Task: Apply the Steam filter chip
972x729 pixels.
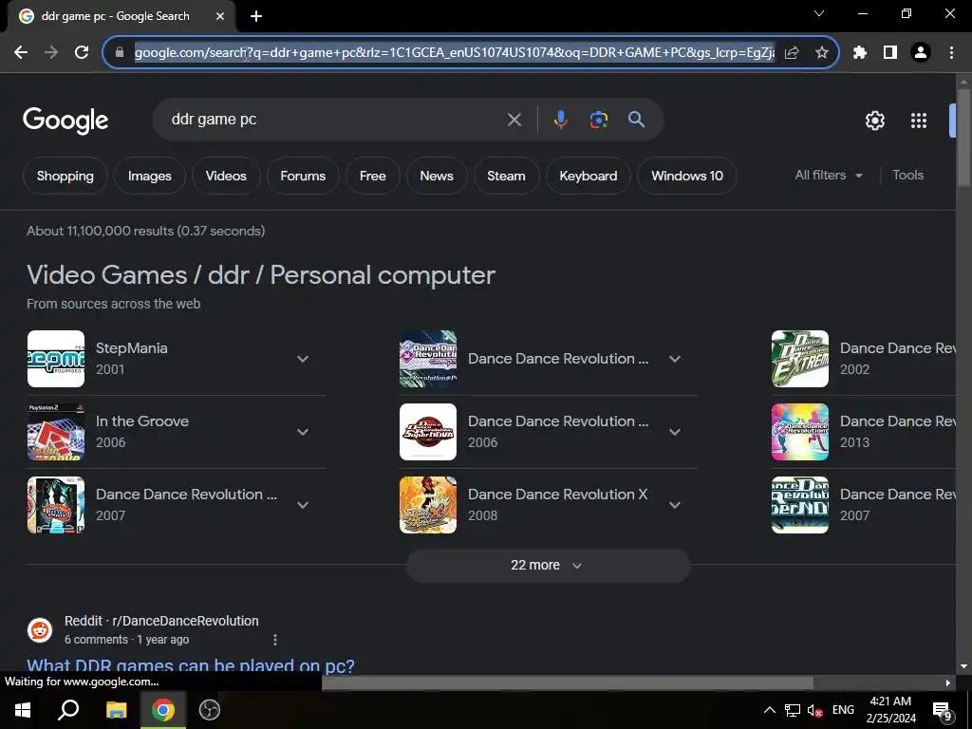Action: (x=506, y=176)
